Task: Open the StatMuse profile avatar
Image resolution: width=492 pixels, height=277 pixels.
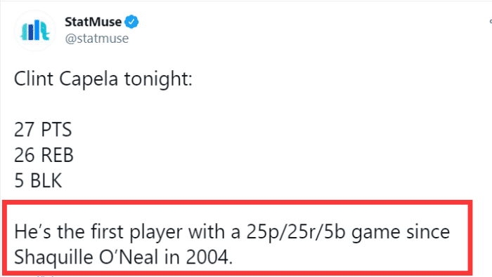Action: click(x=35, y=30)
